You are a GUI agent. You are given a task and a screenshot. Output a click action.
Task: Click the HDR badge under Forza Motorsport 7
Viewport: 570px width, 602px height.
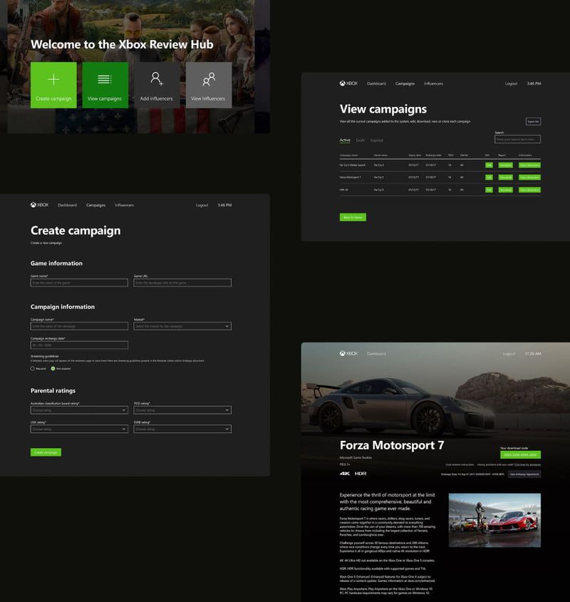coord(361,474)
